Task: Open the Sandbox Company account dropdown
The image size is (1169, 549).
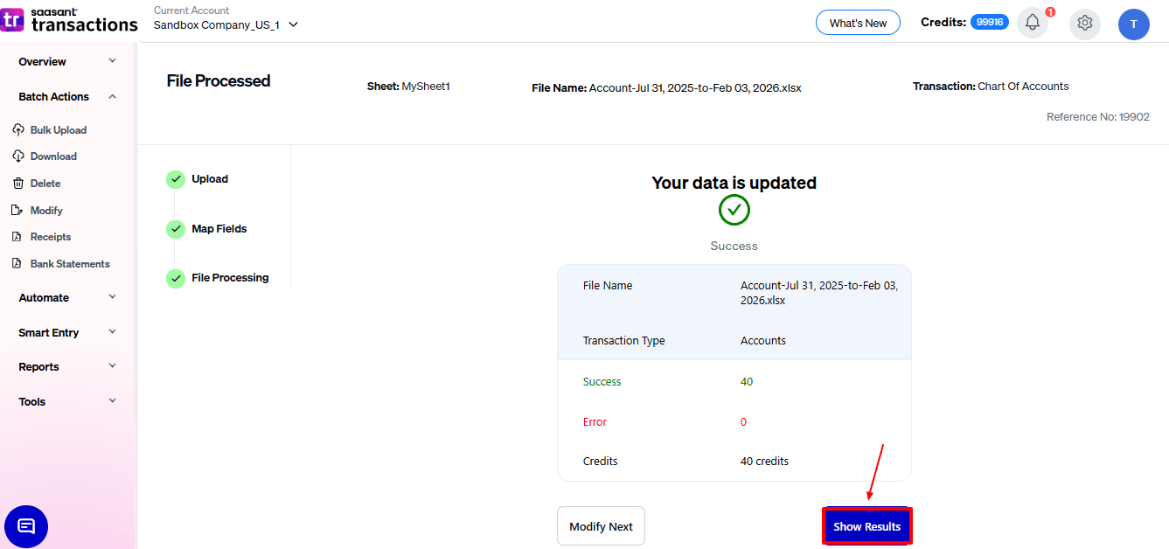Action: click(x=225, y=25)
